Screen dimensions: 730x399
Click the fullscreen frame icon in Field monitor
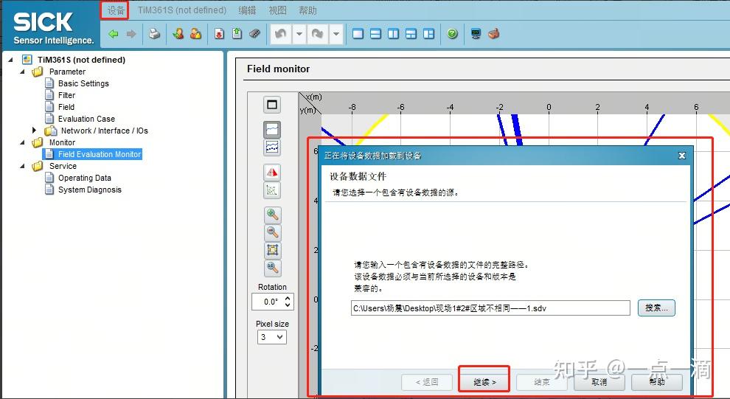pos(272,105)
